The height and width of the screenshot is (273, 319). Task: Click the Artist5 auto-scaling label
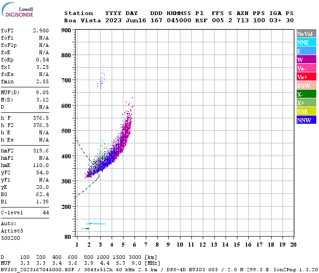(x=12, y=231)
